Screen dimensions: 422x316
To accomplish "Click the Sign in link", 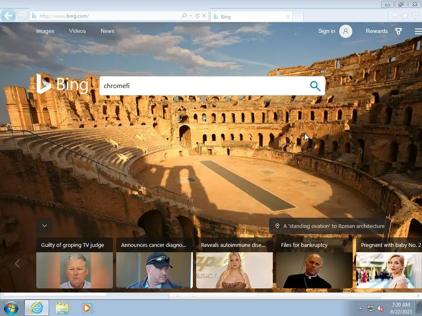I will [326, 31].
